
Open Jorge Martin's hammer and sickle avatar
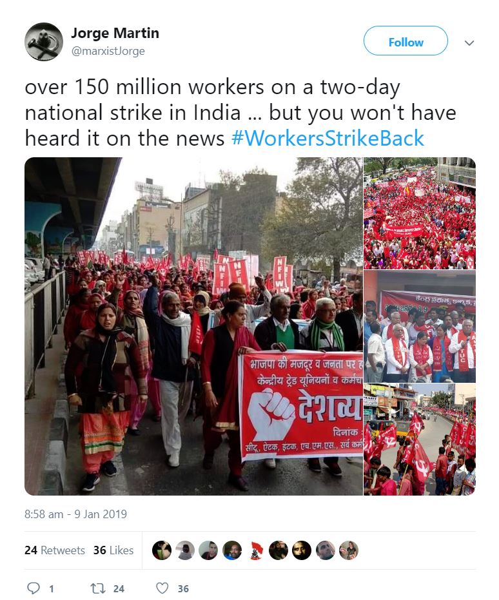pyautogui.click(x=44, y=42)
